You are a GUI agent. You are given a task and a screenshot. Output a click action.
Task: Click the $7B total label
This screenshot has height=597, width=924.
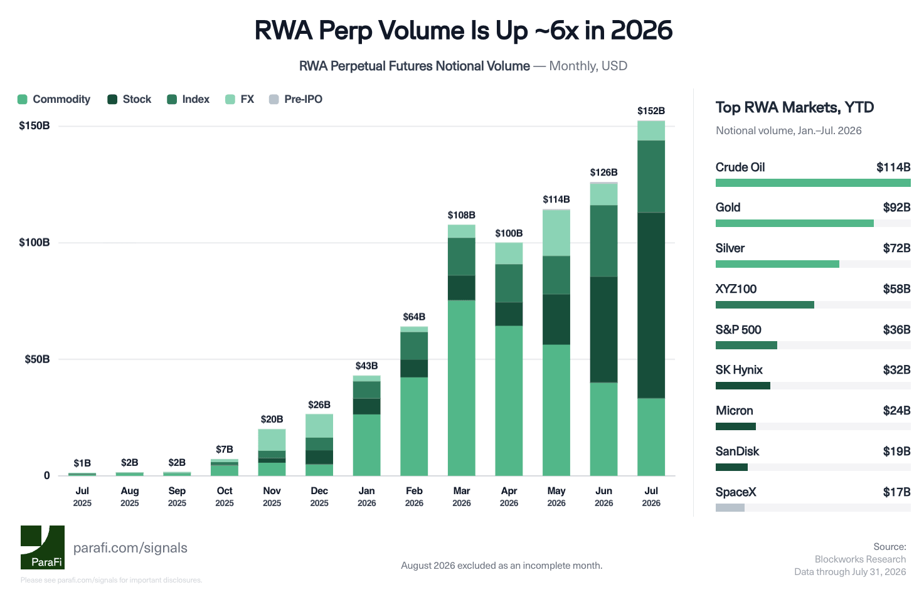pos(225,450)
